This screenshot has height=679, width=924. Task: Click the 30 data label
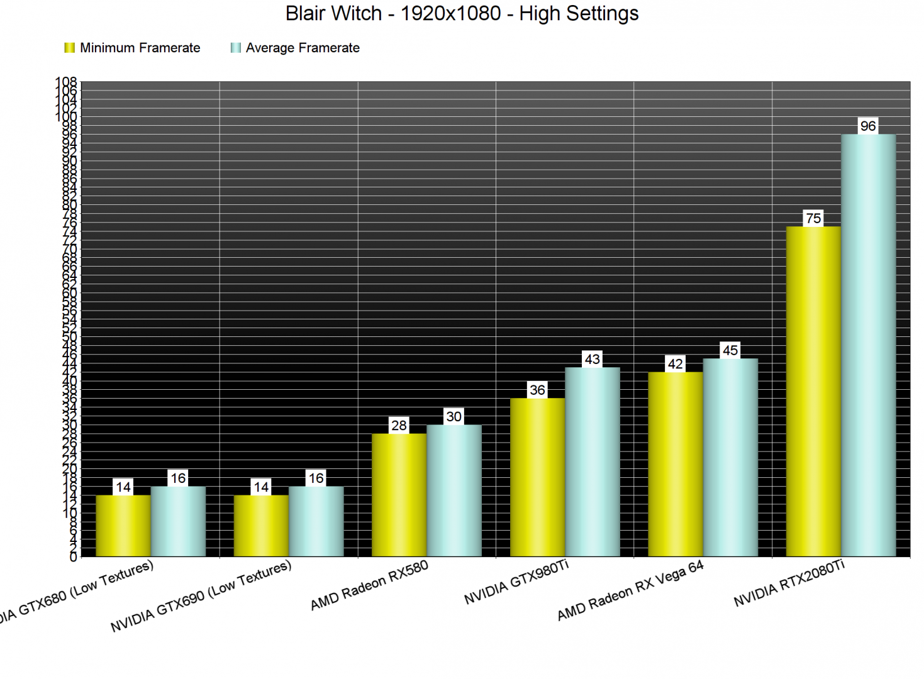click(454, 416)
